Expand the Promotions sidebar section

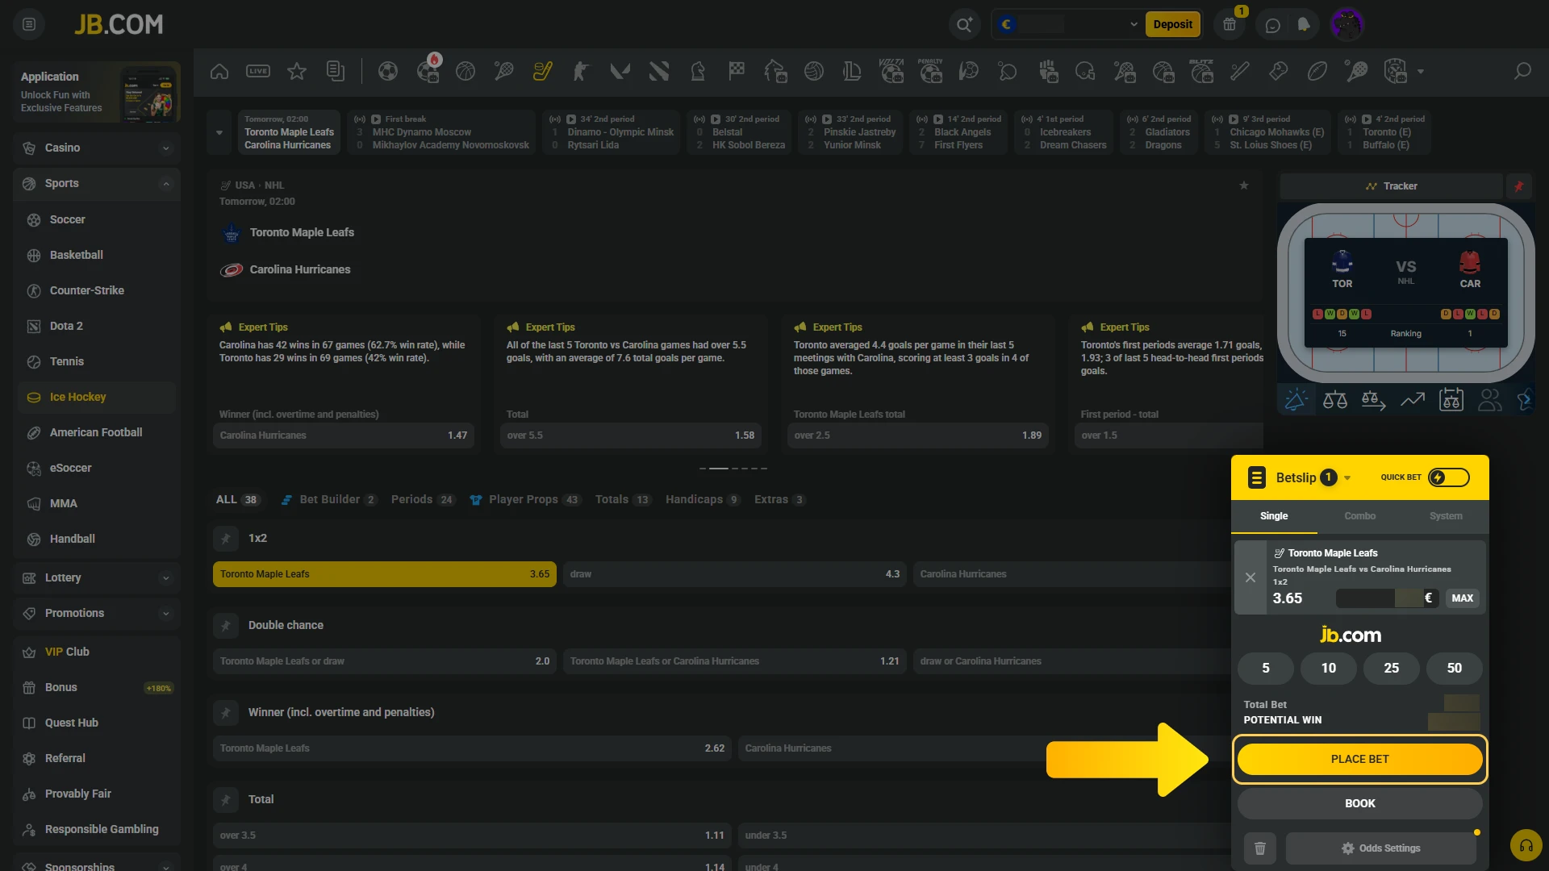click(x=166, y=613)
